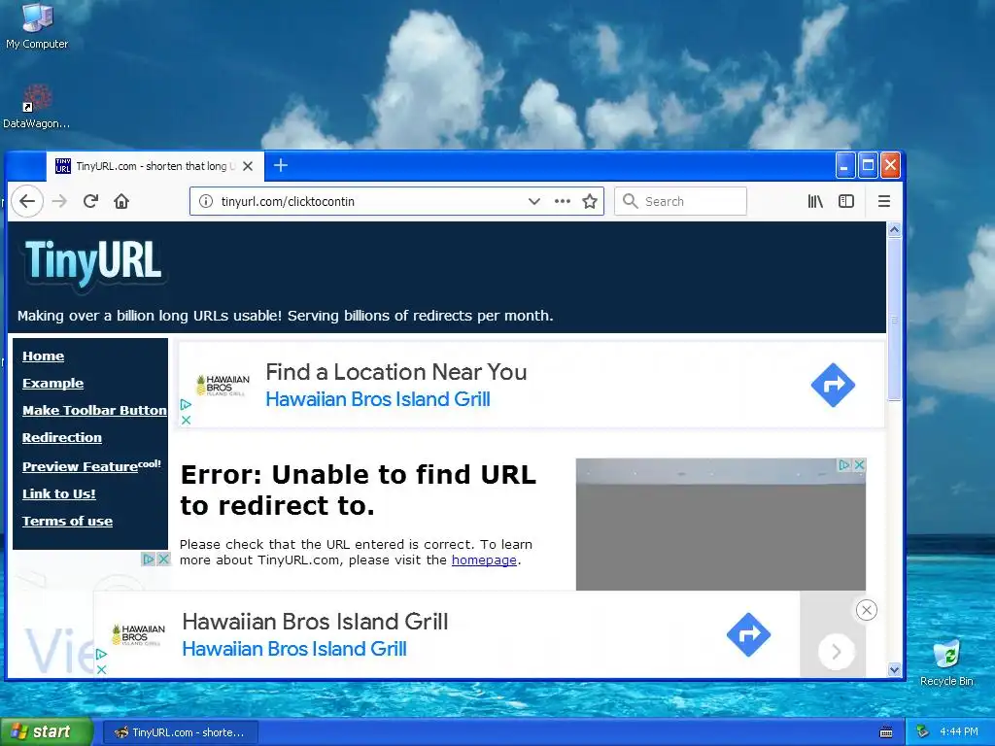995x746 pixels.
Task: Click the top ad 'Hawaiian Bros Island Grill' link
Action: [378, 399]
